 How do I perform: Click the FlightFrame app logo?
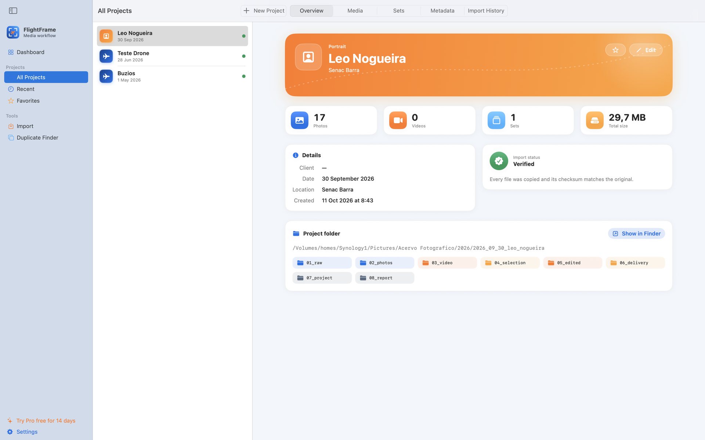pos(13,32)
